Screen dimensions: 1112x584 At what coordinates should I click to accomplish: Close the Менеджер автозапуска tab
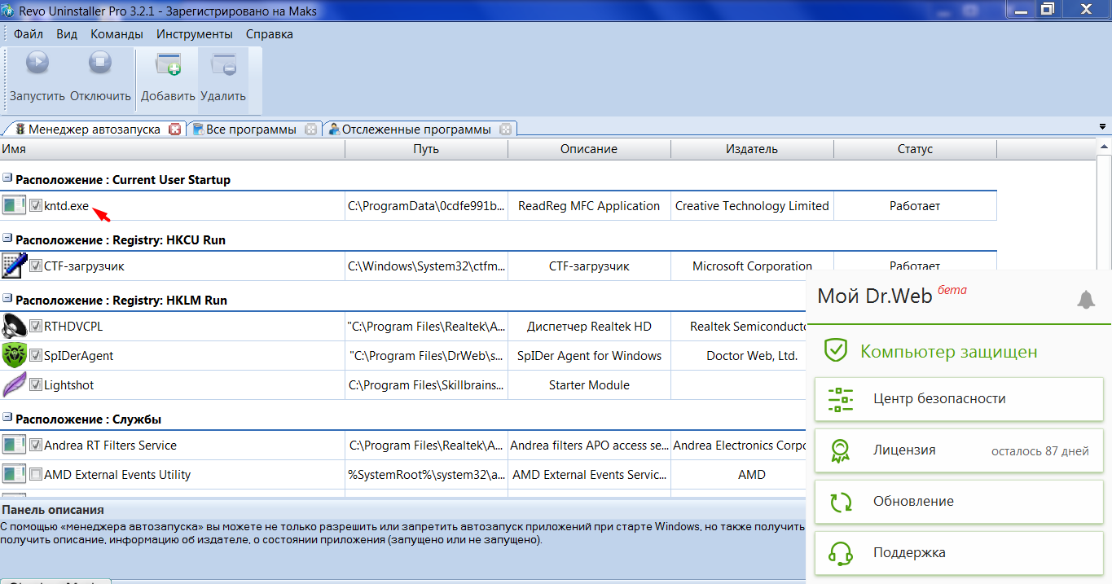[x=174, y=130]
